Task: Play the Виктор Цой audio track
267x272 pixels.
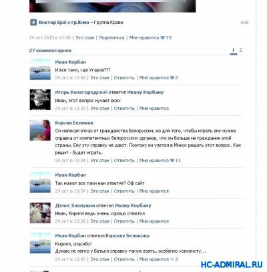Action: point(33,22)
